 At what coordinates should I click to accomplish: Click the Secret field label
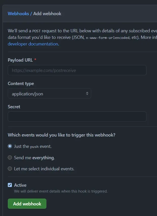14,107
